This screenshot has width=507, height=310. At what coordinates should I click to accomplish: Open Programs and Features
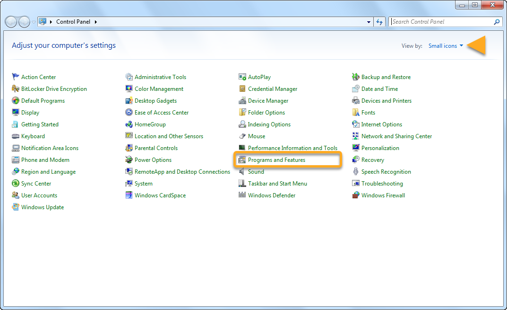(x=276, y=160)
